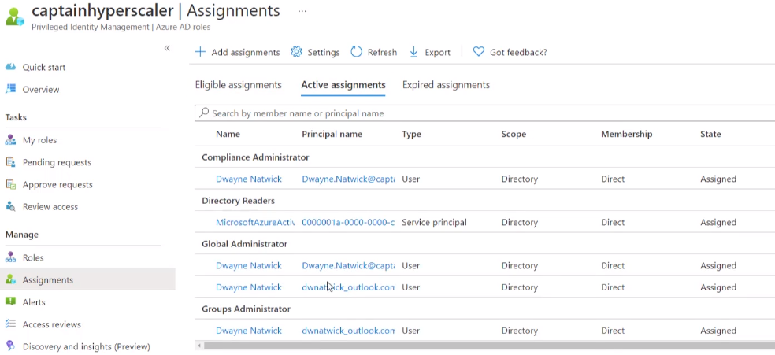Go to My roles
The width and height of the screenshot is (775, 355).
coord(39,140)
